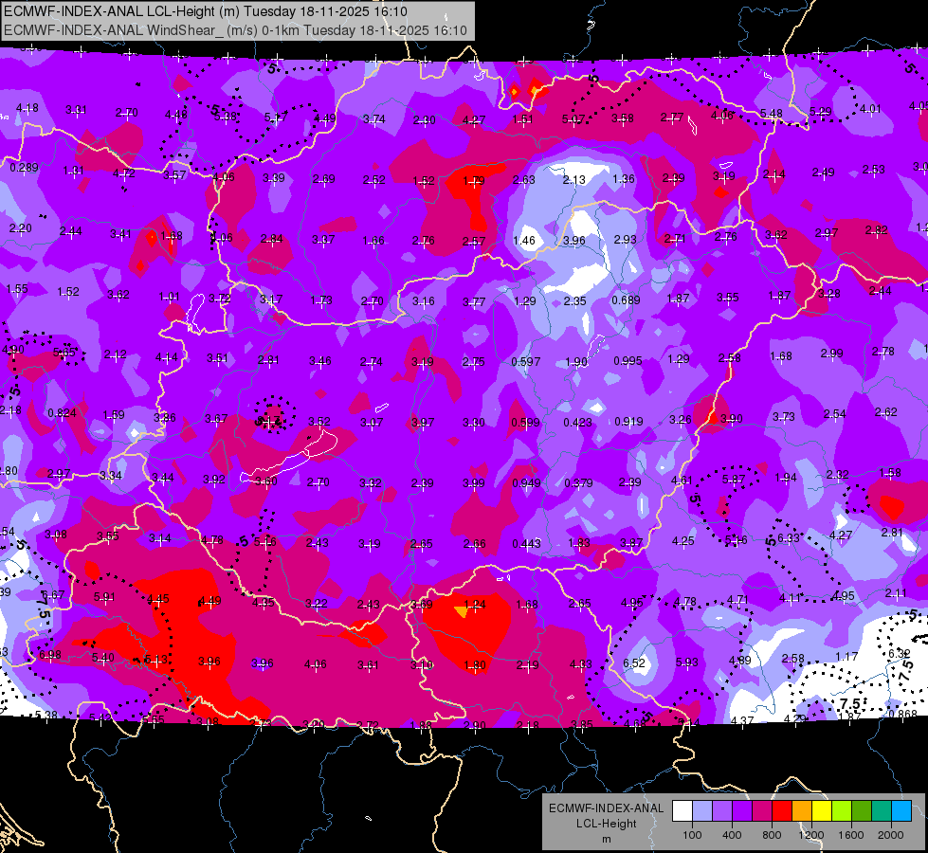Click the 1200 tick label in legend
Screen dimensions: 928x853
810,835
